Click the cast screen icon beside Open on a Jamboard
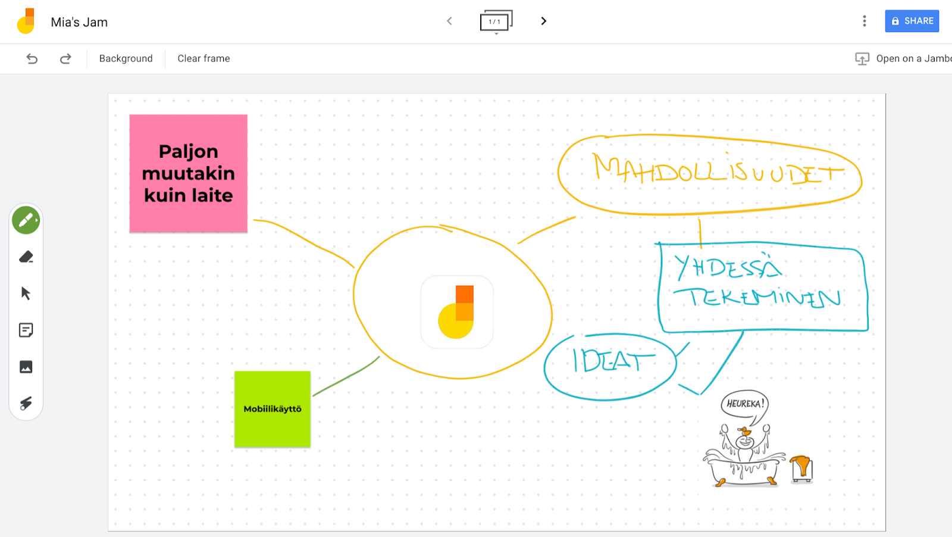The image size is (952, 537). coord(862,58)
